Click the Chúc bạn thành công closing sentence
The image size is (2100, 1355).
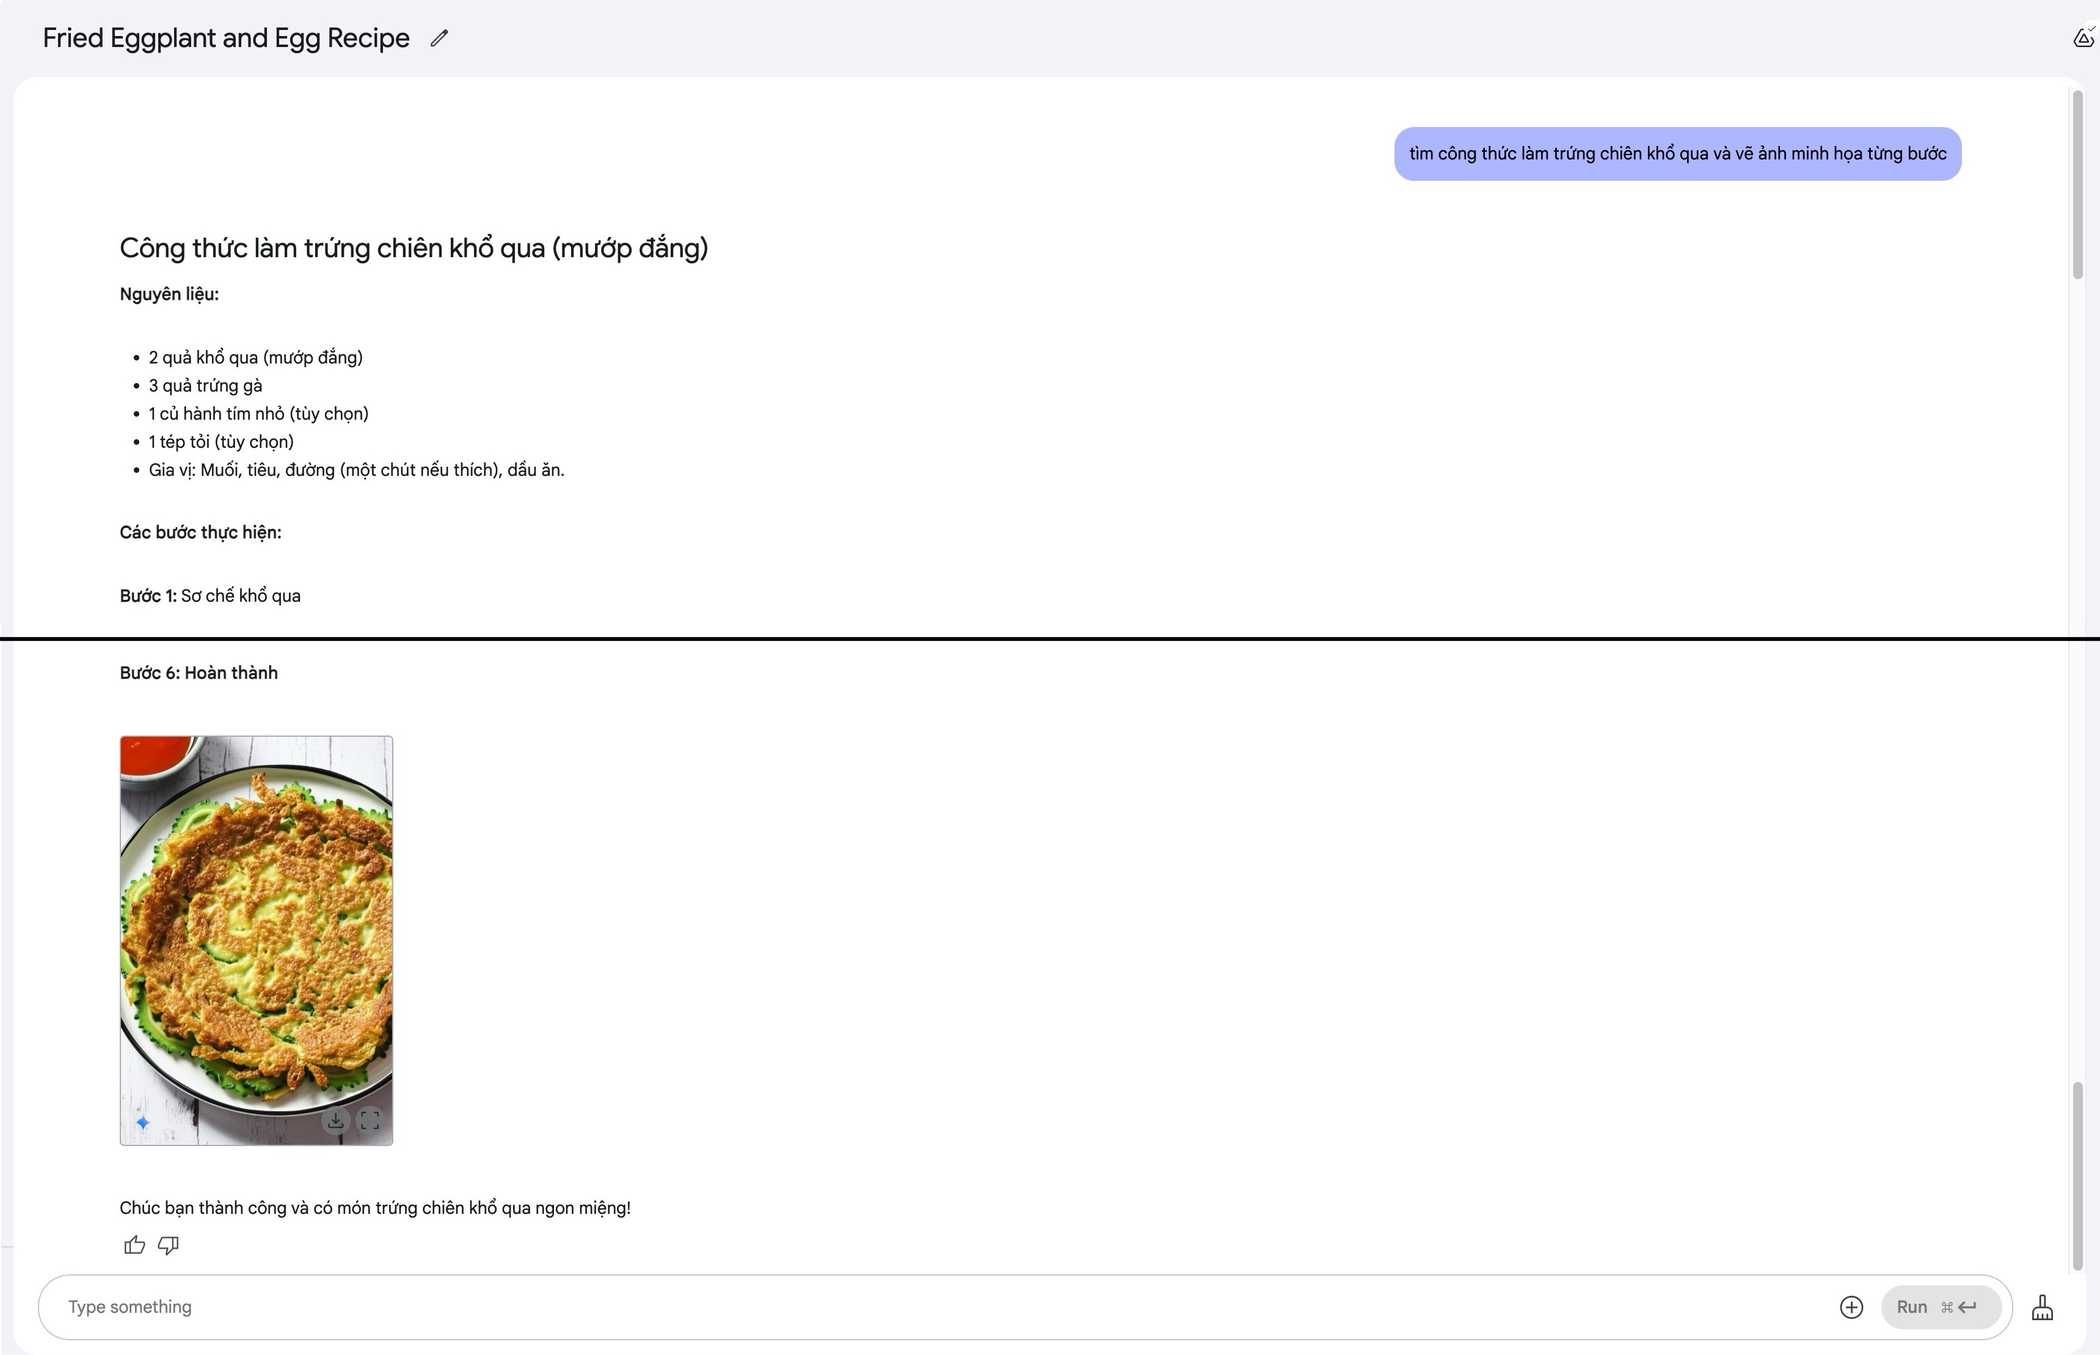click(375, 1208)
